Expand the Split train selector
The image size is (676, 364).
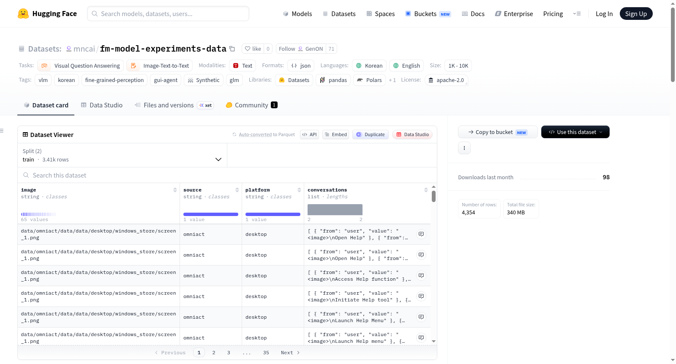coord(123,155)
